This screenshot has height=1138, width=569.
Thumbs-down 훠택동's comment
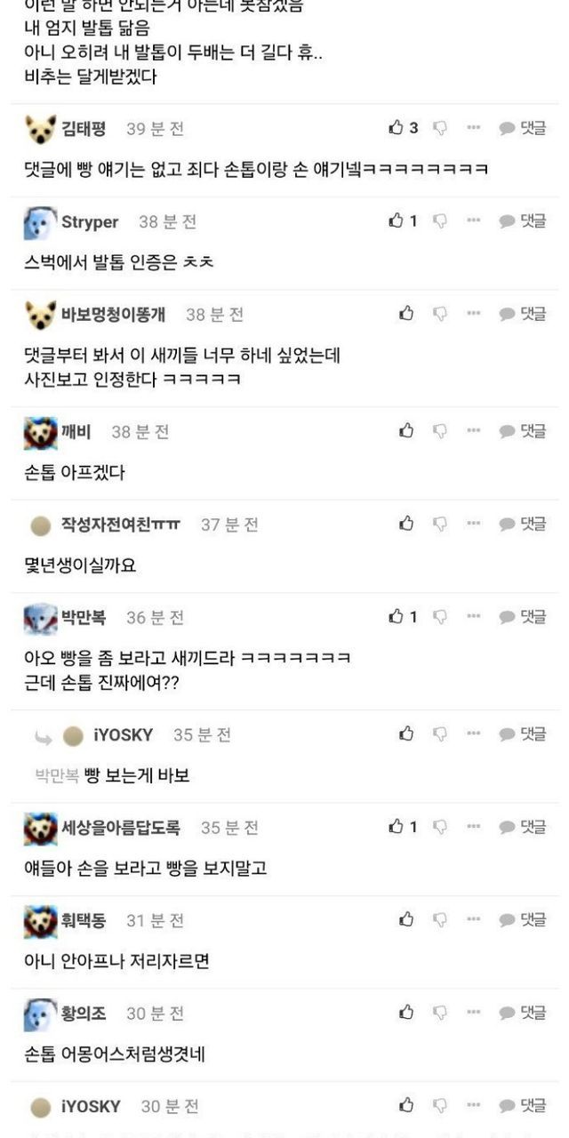(439, 920)
